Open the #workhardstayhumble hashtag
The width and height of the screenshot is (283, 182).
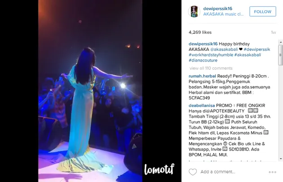click(x=211, y=55)
